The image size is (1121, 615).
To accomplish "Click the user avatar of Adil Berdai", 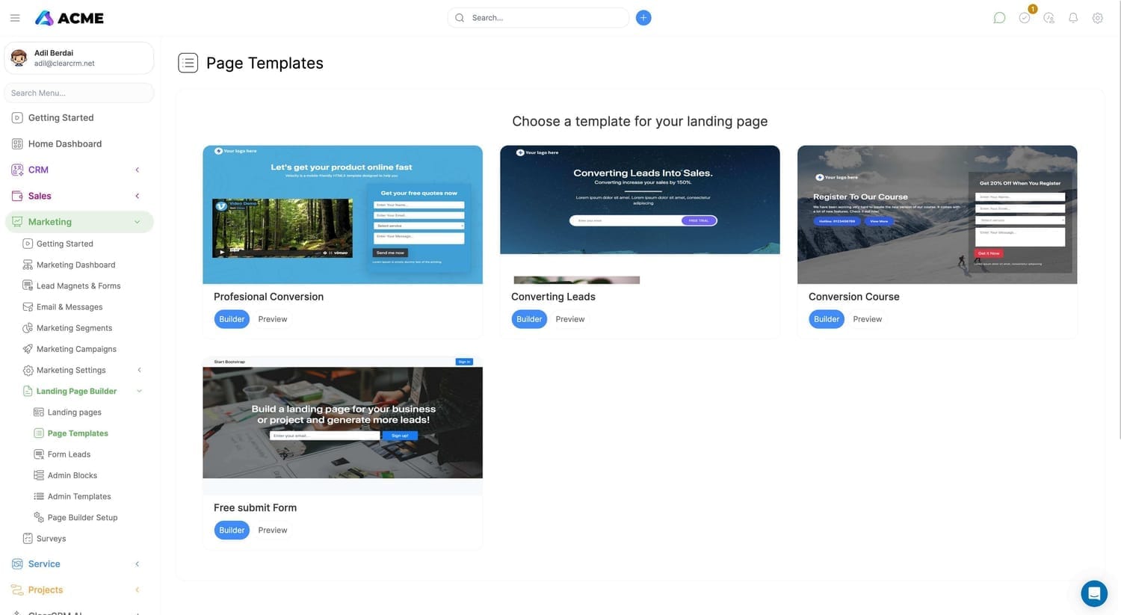I will 19,58.
